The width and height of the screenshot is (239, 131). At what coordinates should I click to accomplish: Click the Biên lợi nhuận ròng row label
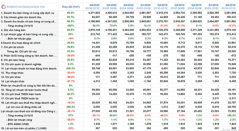[19, 120]
